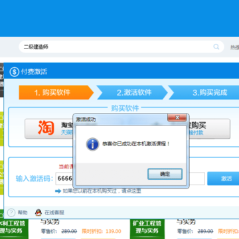Confirm the dialog with 确定 button
Screen dimensions: 239x239
tap(165, 174)
